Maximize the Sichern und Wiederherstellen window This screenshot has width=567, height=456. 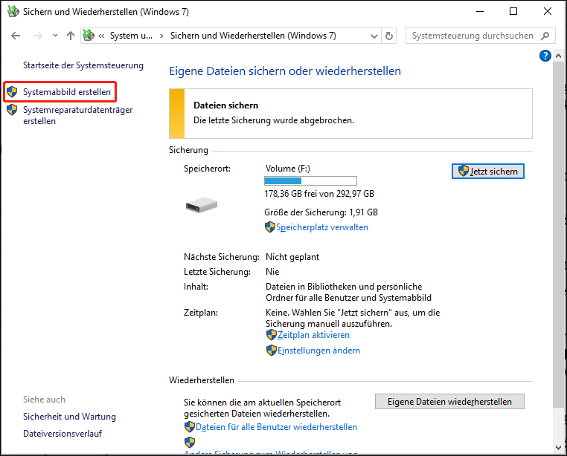(513, 11)
